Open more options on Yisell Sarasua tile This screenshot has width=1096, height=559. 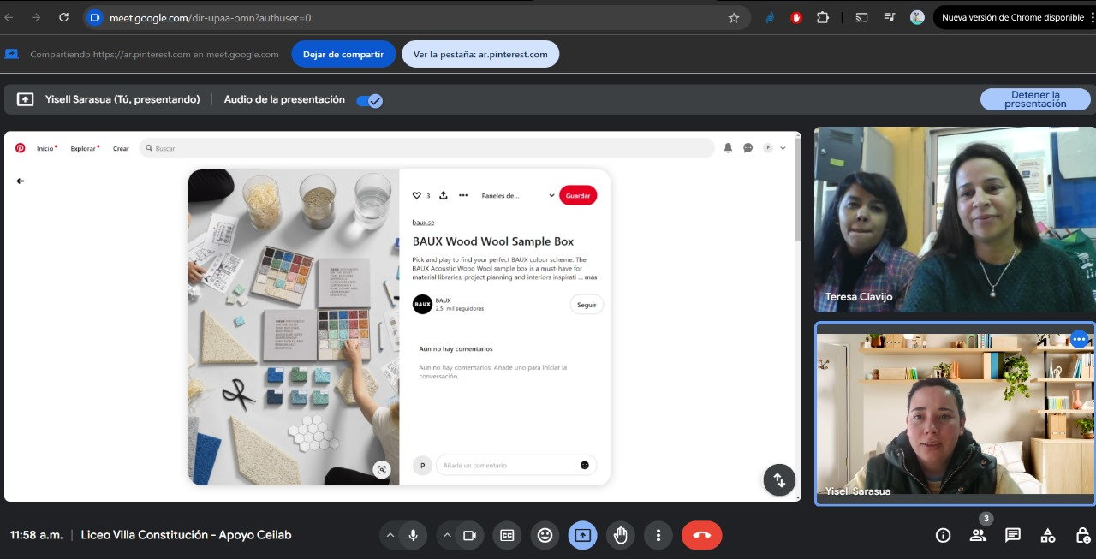(1079, 339)
